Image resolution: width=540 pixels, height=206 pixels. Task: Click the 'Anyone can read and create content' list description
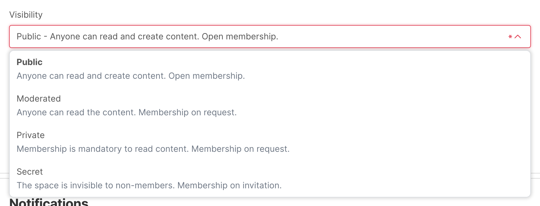tap(91, 76)
